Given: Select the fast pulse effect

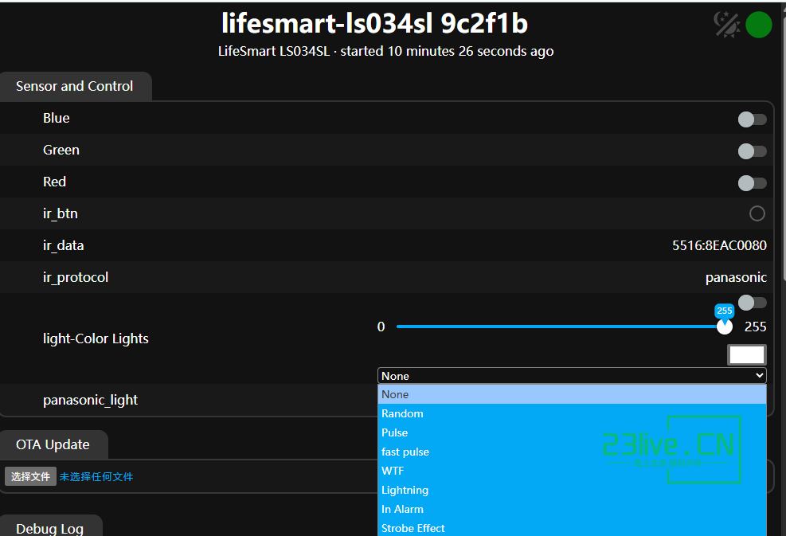Looking at the screenshot, I should click(x=572, y=452).
